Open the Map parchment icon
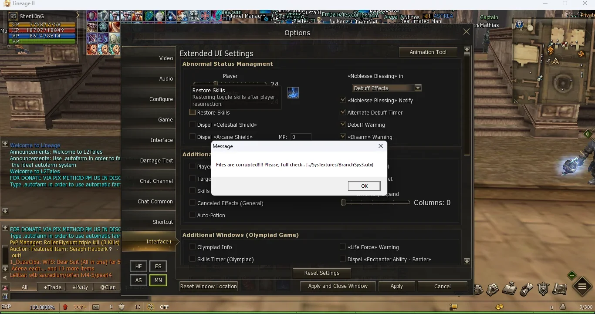The image size is (595, 314). pyautogui.click(x=560, y=289)
